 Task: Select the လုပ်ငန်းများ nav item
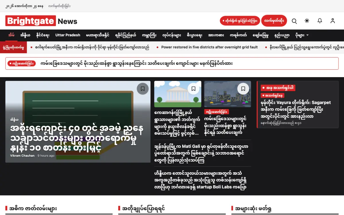(171, 35)
